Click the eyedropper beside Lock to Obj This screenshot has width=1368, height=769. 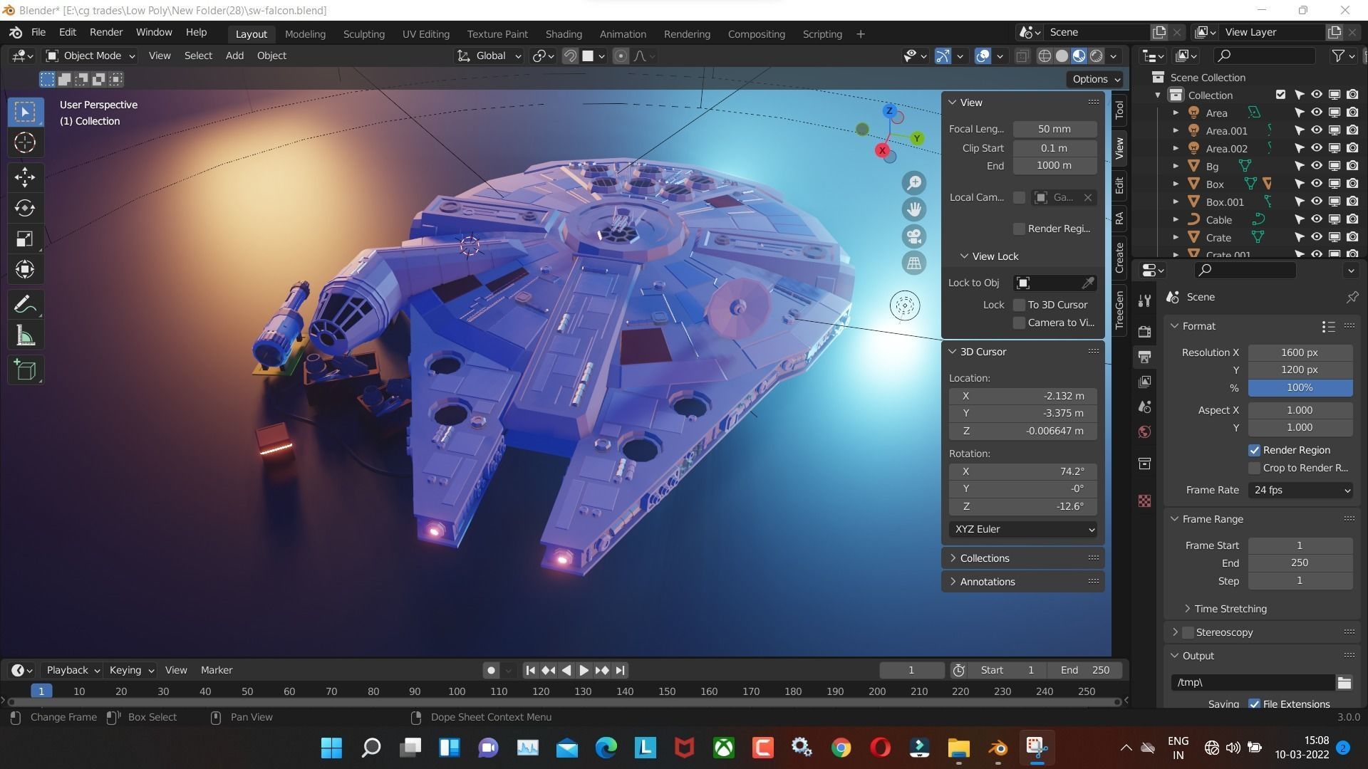[1088, 283]
